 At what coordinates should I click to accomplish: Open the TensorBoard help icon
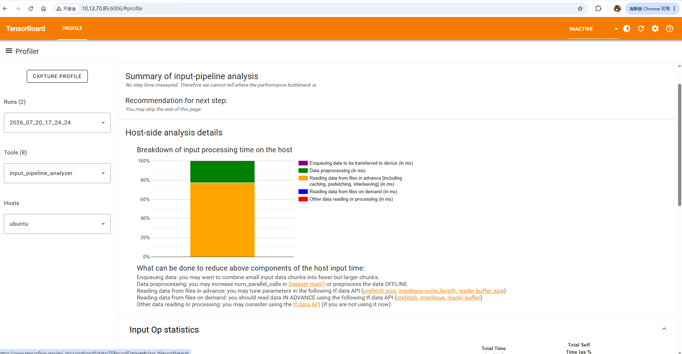tap(670, 29)
